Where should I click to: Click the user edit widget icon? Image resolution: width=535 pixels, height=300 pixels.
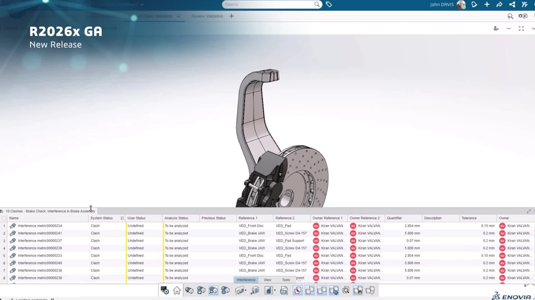point(496,28)
